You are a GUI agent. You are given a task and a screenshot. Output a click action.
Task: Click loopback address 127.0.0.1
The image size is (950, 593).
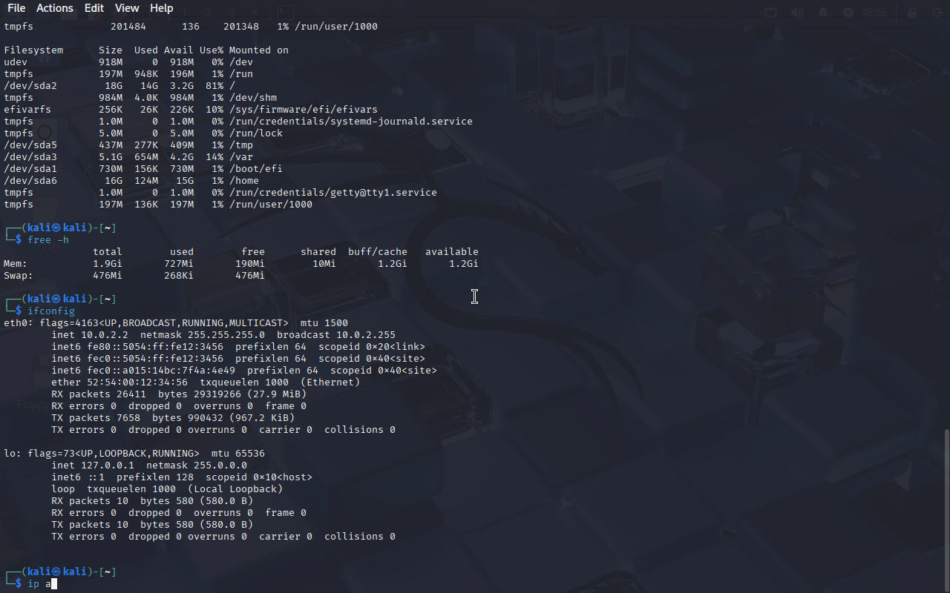tap(108, 466)
